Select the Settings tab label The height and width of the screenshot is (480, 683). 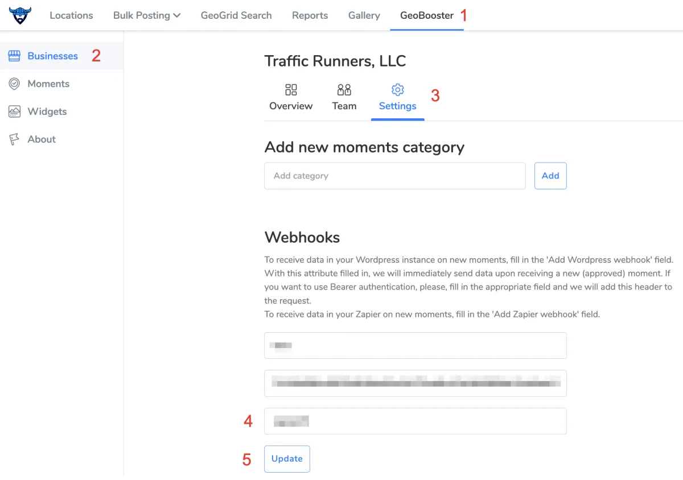398,106
